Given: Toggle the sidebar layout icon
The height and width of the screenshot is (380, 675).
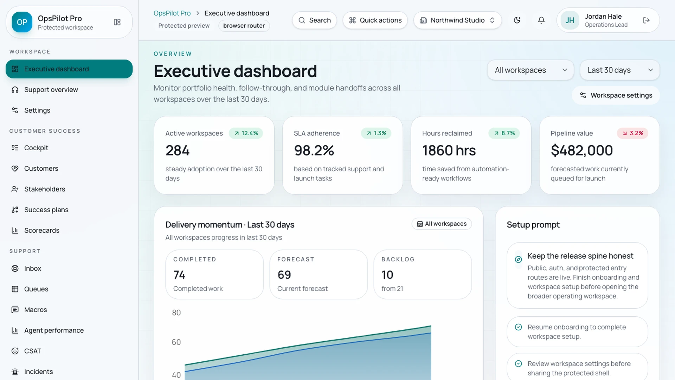Looking at the screenshot, I should coord(117,22).
